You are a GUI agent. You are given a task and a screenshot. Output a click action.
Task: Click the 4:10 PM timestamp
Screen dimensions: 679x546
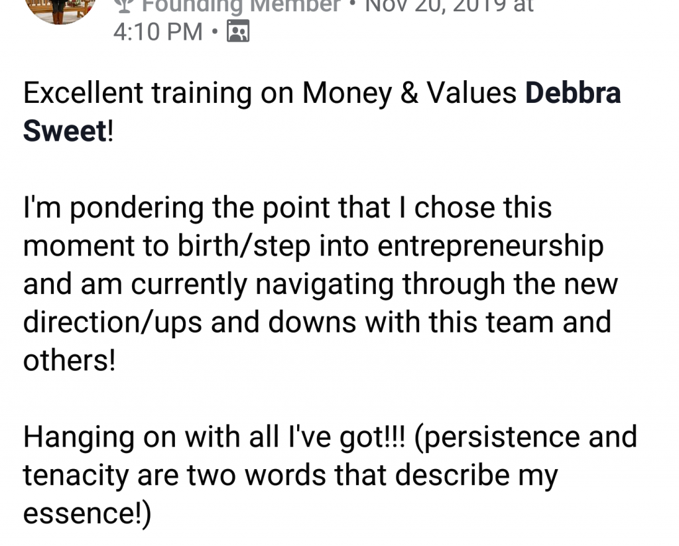tap(158, 31)
